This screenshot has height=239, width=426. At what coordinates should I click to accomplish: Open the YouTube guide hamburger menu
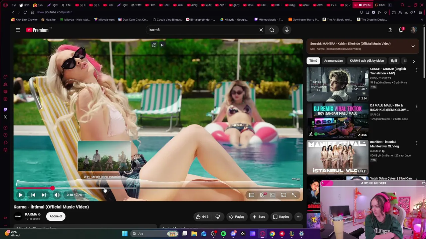(18, 30)
